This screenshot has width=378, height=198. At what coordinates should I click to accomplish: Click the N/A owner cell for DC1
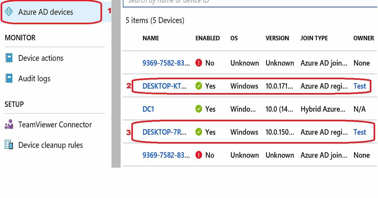click(x=359, y=109)
